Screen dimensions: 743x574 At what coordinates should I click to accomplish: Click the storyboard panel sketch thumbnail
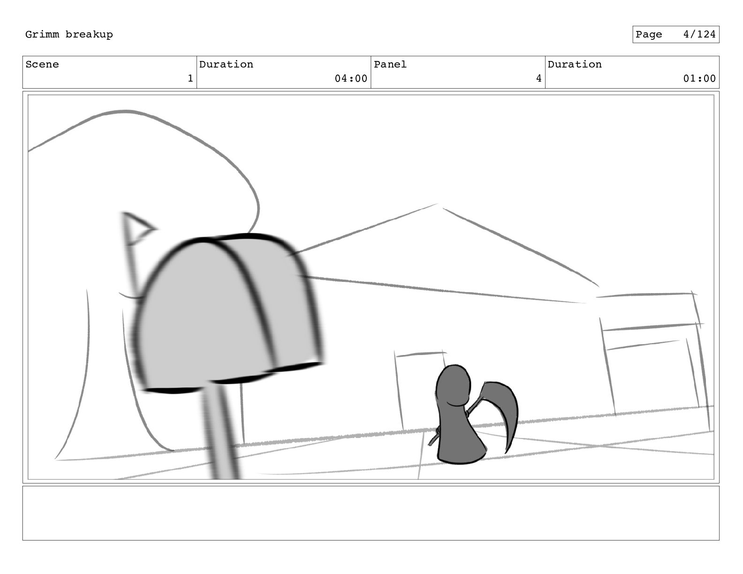pos(371,287)
